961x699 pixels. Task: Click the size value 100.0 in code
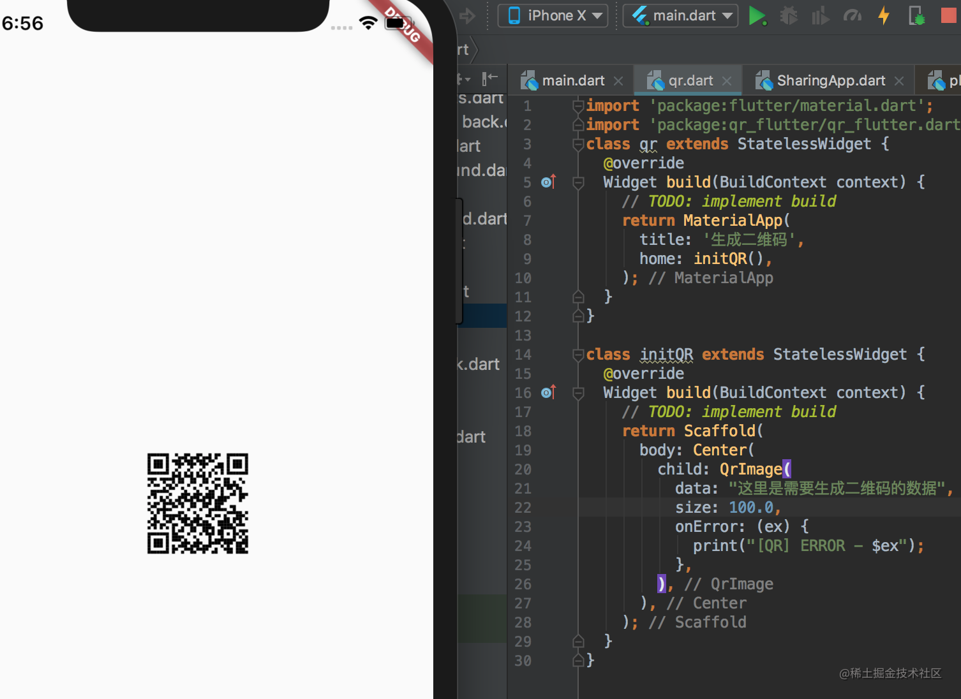tap(751, 508)
